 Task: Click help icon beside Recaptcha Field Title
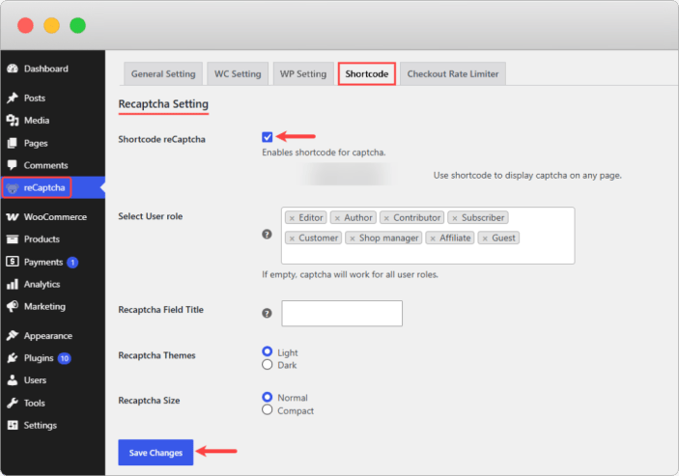(x=267, y=313)
